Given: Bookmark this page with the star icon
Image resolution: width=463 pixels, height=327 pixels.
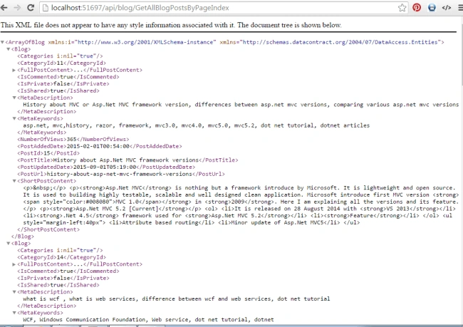Looking at the screenshot, I should coord(402,8).
